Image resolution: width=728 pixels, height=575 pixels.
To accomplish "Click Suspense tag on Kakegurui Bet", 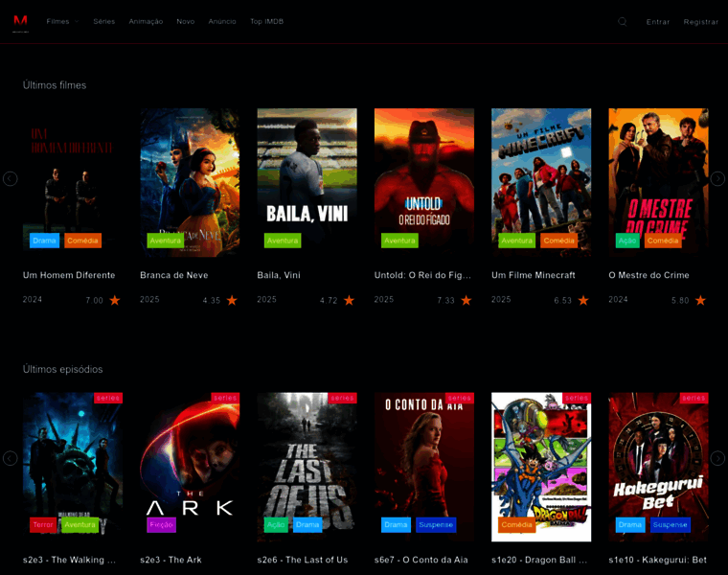I will click(670, 525).
